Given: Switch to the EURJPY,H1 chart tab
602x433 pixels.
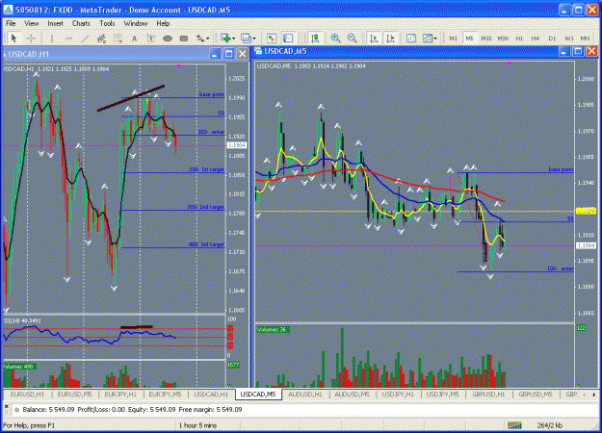Looking at the screenshot, I should click(120, 394).
